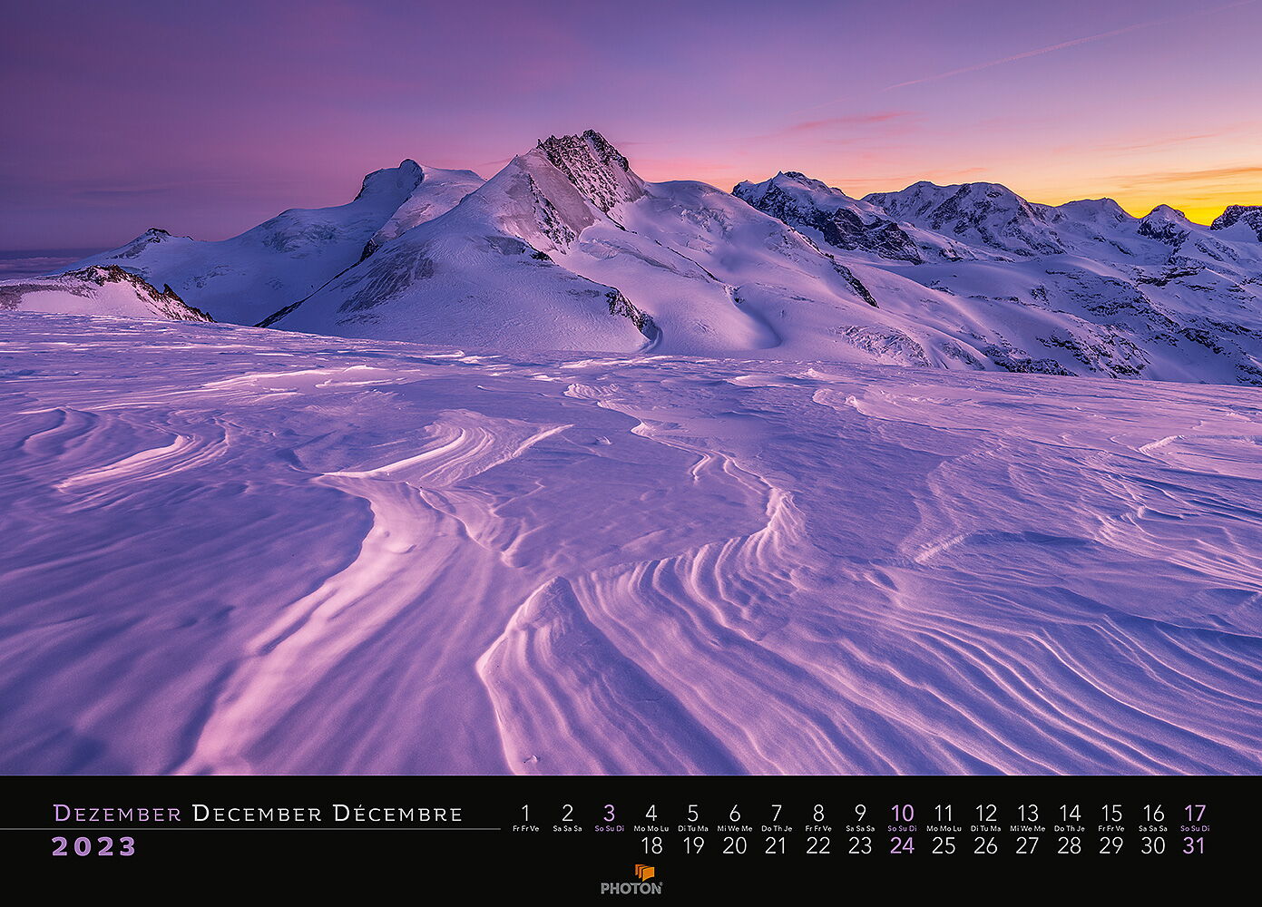Select date 1 in the calendar

525,813
